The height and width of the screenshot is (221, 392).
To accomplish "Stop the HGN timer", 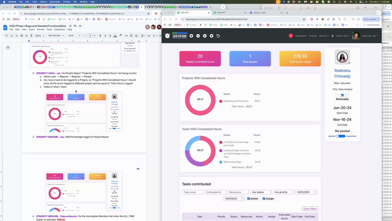I will coord(211,36).
